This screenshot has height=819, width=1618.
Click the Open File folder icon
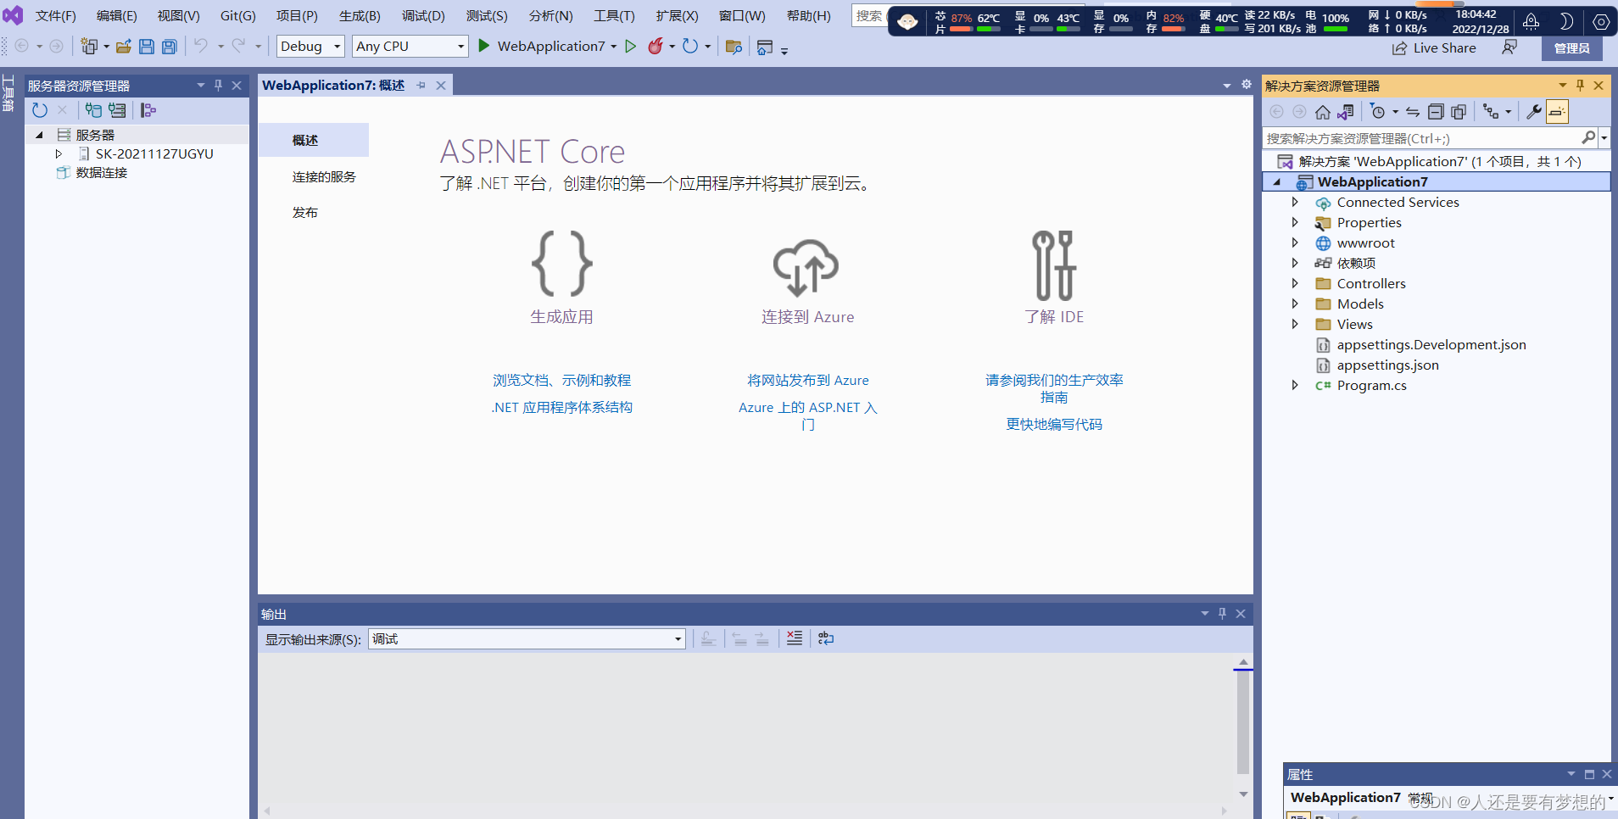[124, 47]
